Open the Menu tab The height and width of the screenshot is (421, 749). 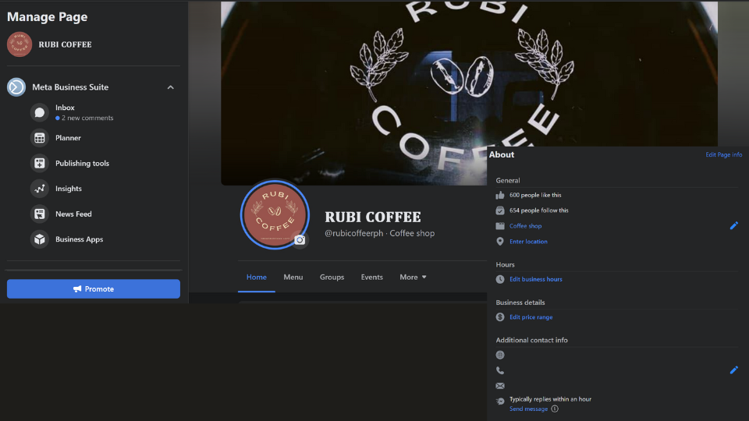[293, 278]
